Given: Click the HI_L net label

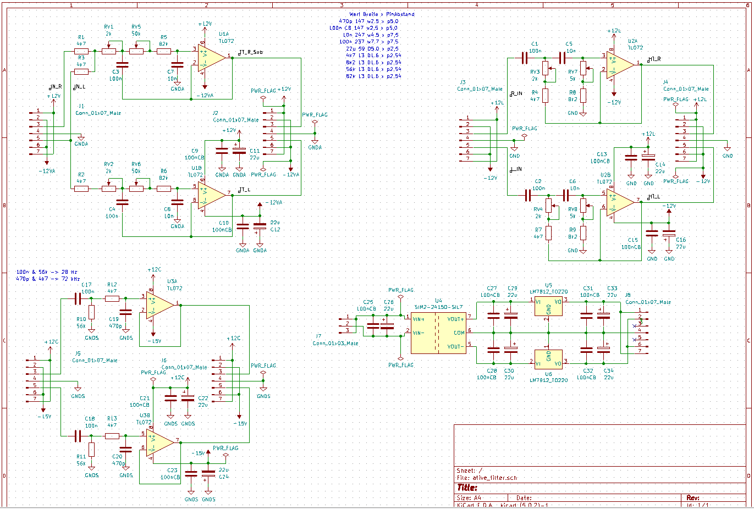Looking at the screenshot, I should click(654, 196).
